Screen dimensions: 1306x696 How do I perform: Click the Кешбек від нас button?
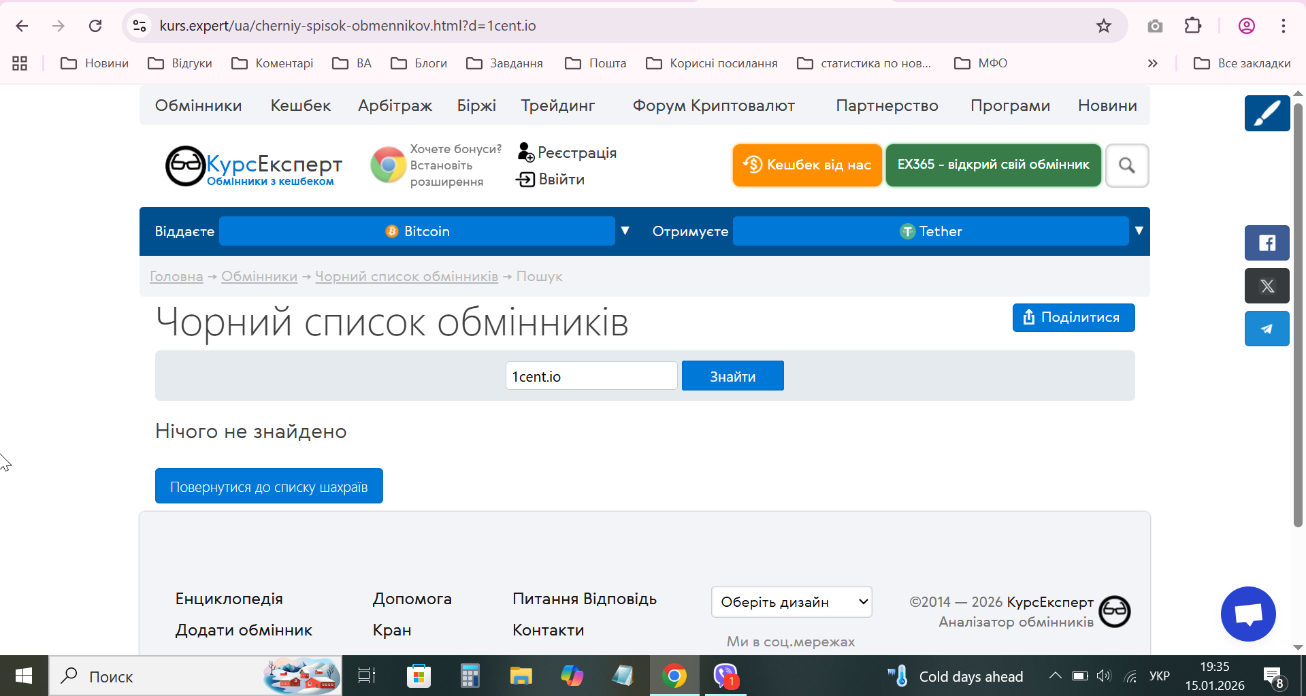[x=807, y=165]
